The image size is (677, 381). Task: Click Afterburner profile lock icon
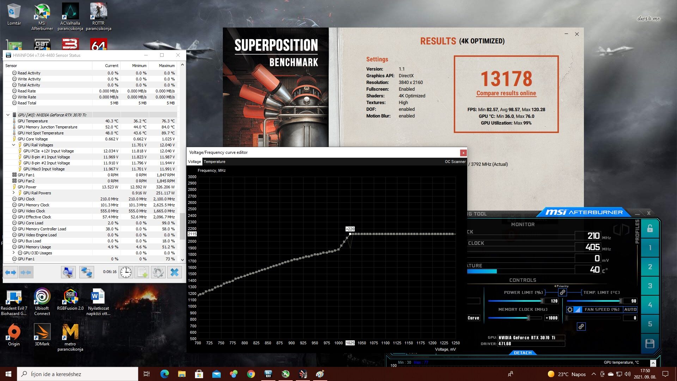click(x=649, y=229)
